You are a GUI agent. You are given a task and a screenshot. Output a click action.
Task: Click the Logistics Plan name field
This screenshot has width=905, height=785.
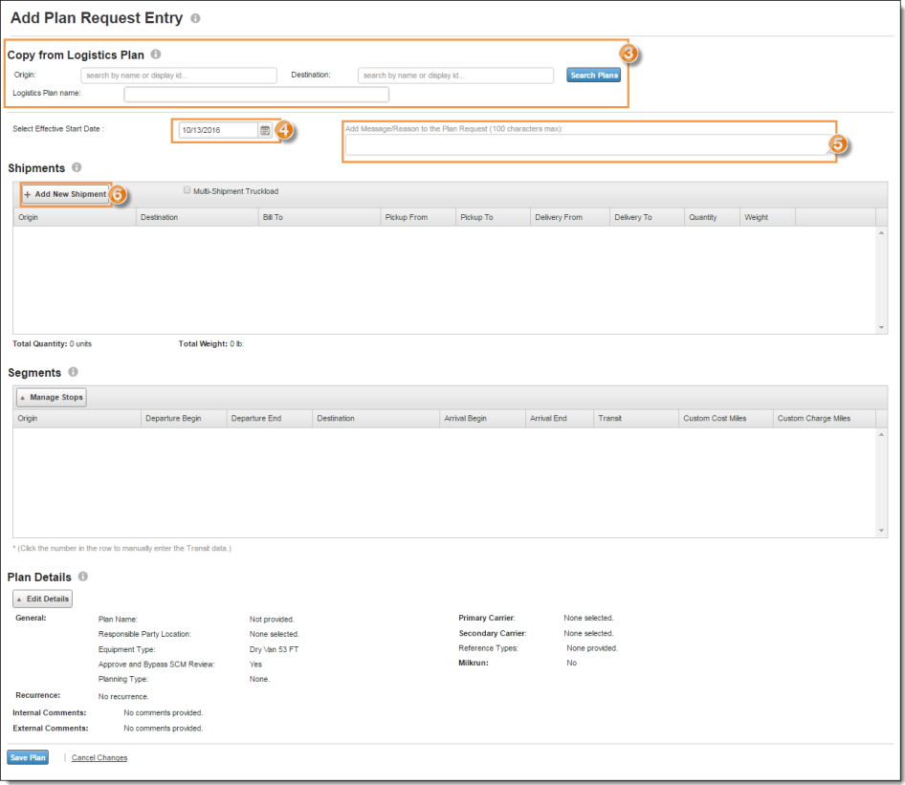(x=256, y=94)
